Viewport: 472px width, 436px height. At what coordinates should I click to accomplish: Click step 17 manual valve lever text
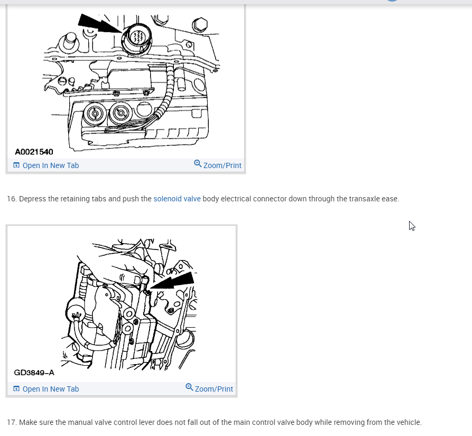click(x=214, y=422)
